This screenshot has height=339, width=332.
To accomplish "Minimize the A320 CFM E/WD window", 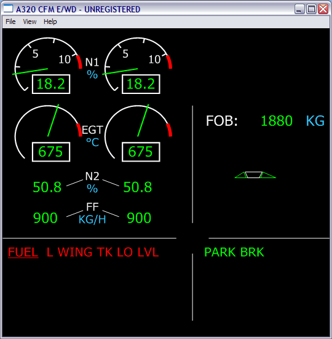I will [299, 9].
